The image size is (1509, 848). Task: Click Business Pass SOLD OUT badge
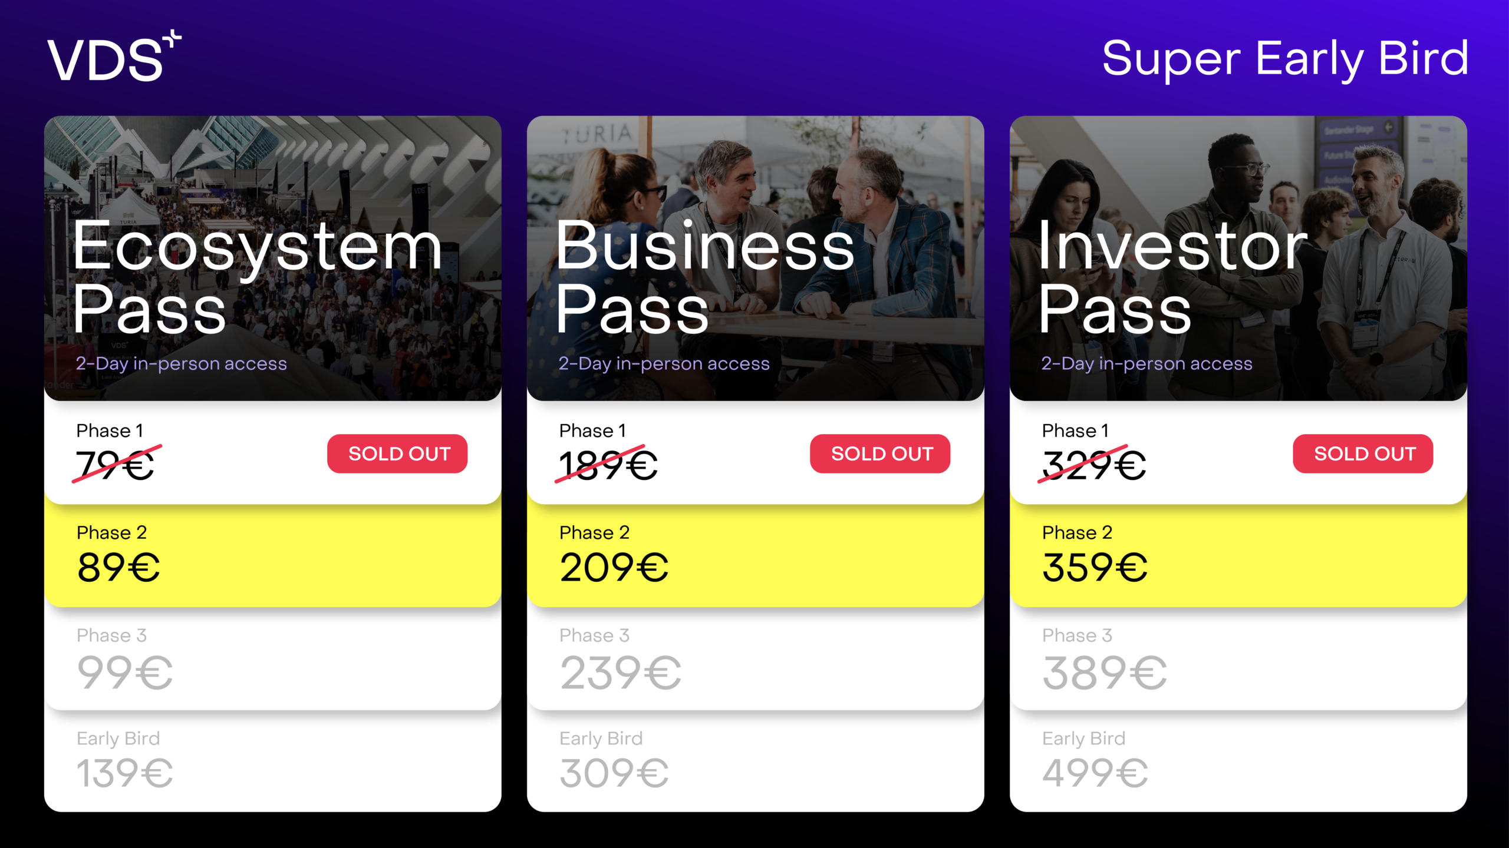pyautogui.click(x=880, y=453)
